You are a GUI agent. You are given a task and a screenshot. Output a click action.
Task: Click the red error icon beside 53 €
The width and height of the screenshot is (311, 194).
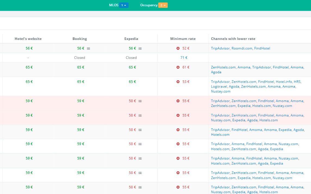tap(178, 82)
